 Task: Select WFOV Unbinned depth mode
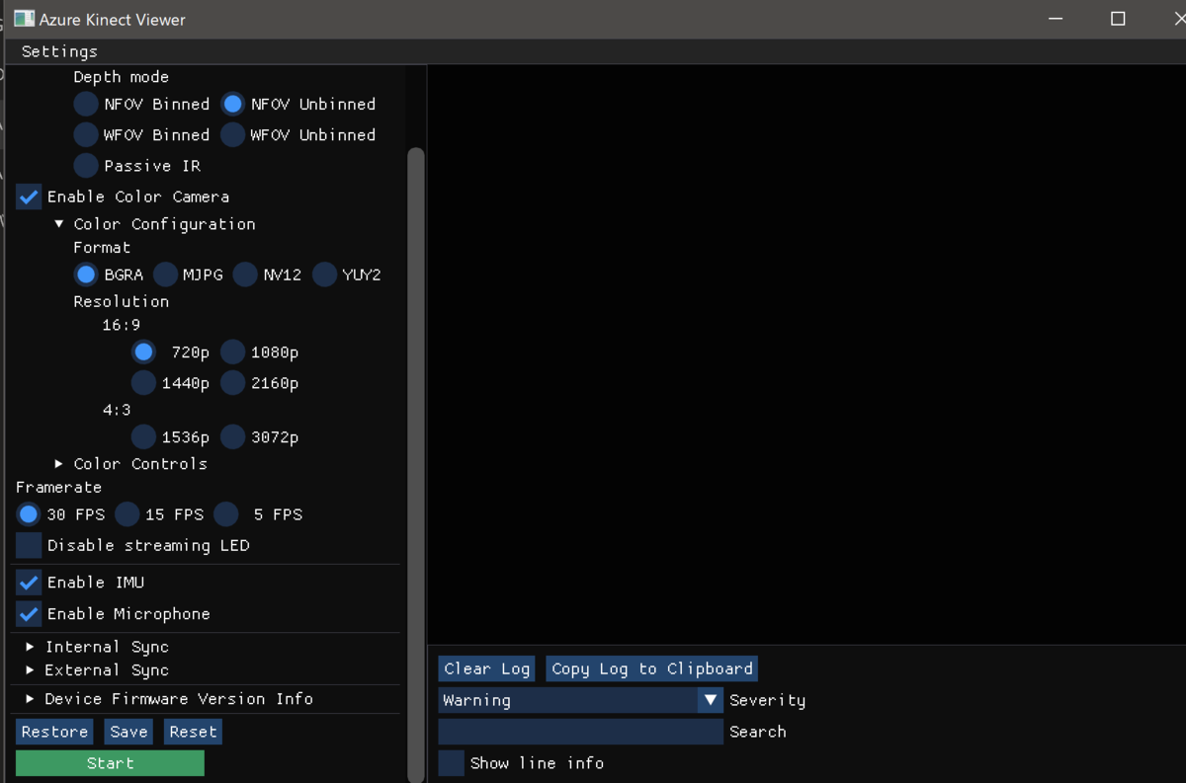tap(232, 134)
